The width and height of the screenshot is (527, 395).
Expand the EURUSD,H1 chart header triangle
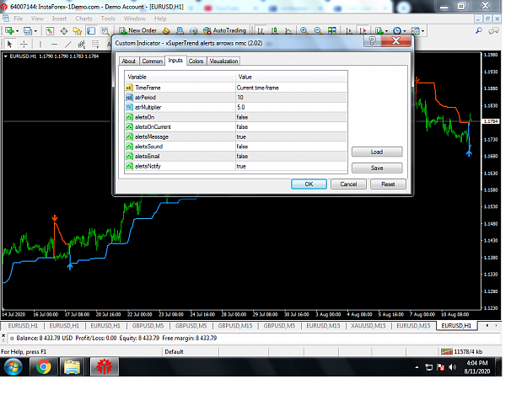pos(6,56)
